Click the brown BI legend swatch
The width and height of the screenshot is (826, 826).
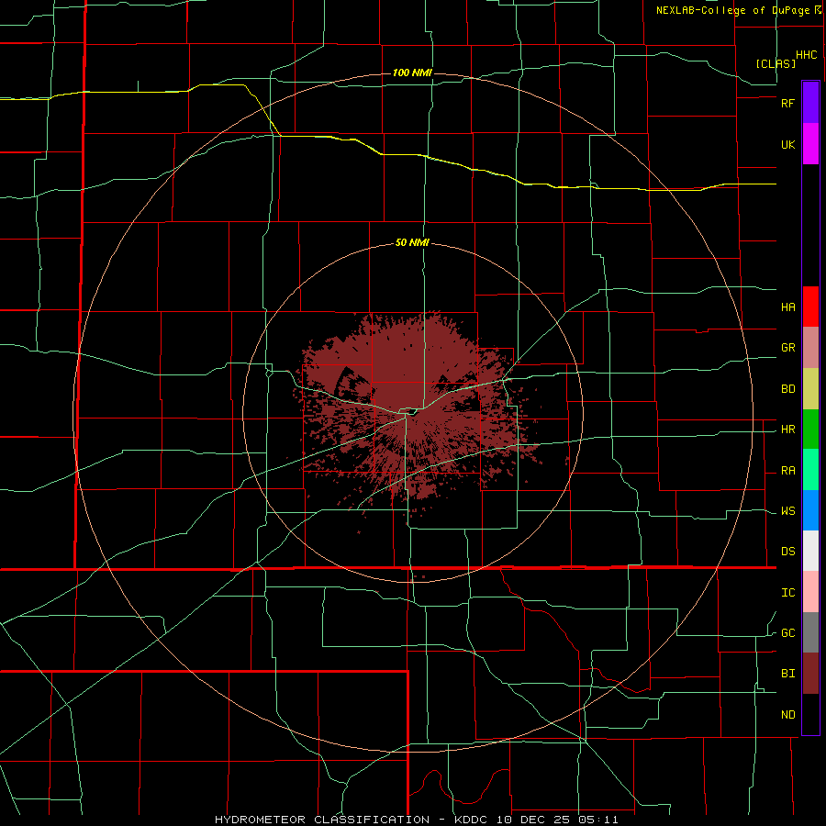(810, 674)
